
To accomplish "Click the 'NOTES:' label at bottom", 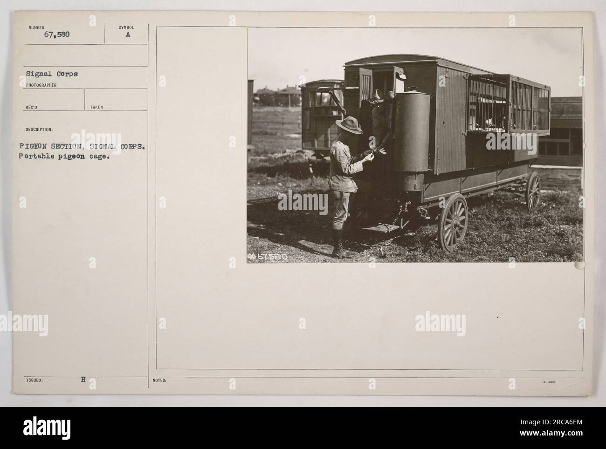I will pyautogui.click(x=159, y=381).
